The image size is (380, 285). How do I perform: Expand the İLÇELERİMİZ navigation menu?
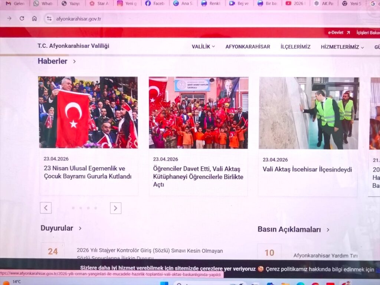(x=295, y=46)
